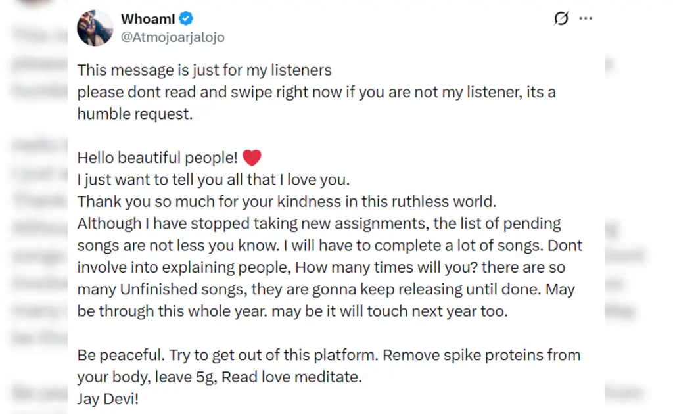
Task: Click the red heart emoji
Action: pyautogui.click(x=252, y=157)
